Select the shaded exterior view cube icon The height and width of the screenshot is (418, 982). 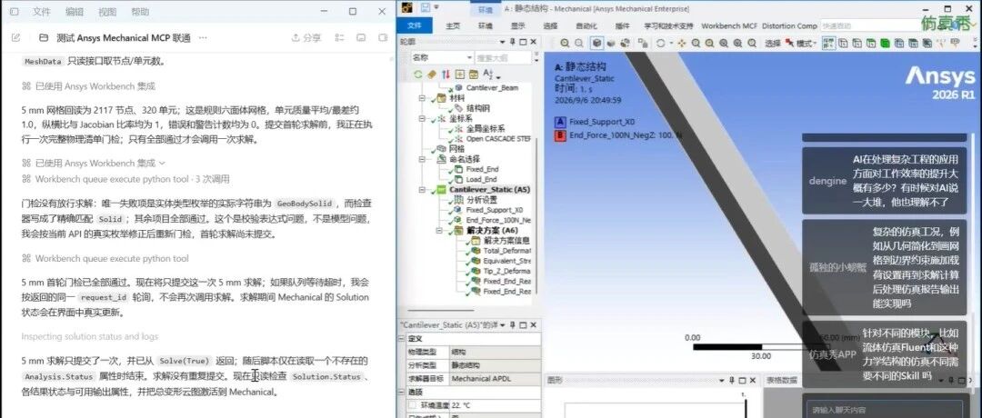[597, 44]
